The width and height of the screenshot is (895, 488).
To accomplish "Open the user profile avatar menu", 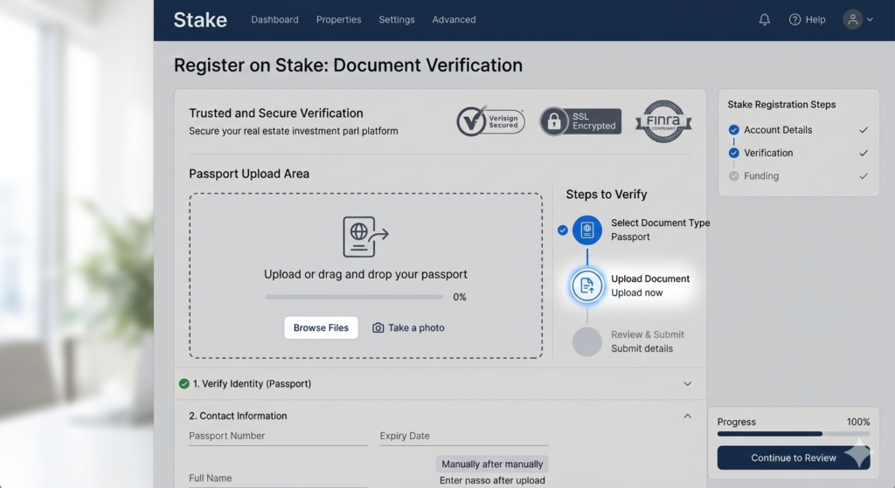I will pos(852,19).
